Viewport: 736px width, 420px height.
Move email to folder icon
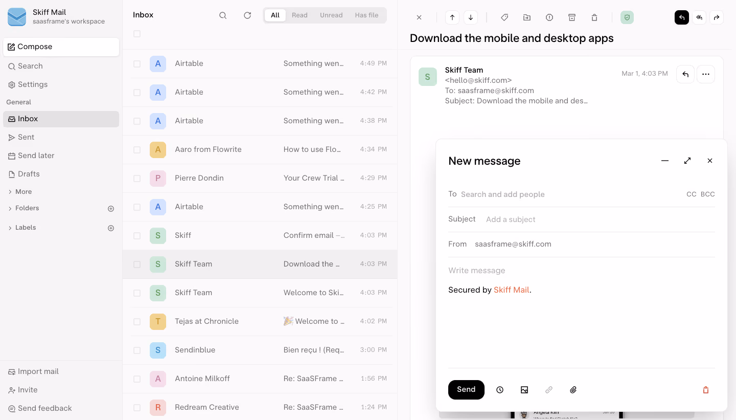pos(527,17)
